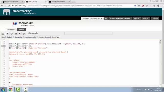Click the URL Güncelle input field

tap(88, 33)
